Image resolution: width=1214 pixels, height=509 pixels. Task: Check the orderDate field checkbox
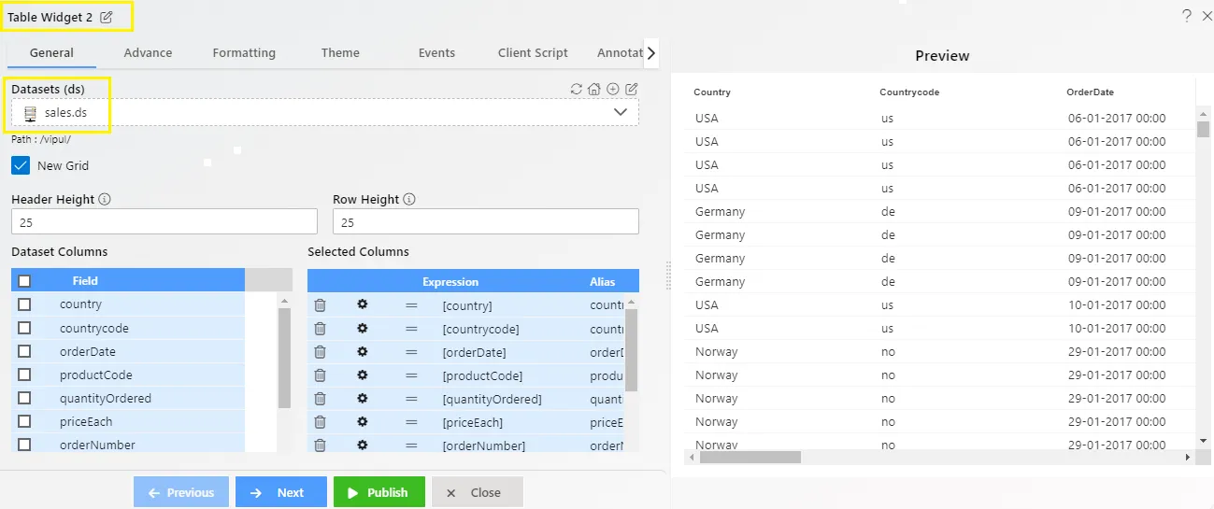[24, 351]
